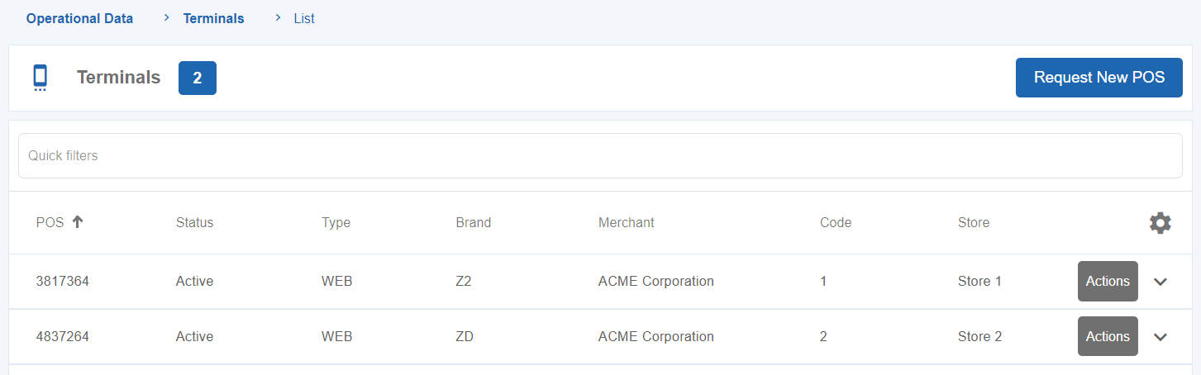Open Actions for Store 2 terminal
Screen dimensions: 1201x375
coord(1107,337)
